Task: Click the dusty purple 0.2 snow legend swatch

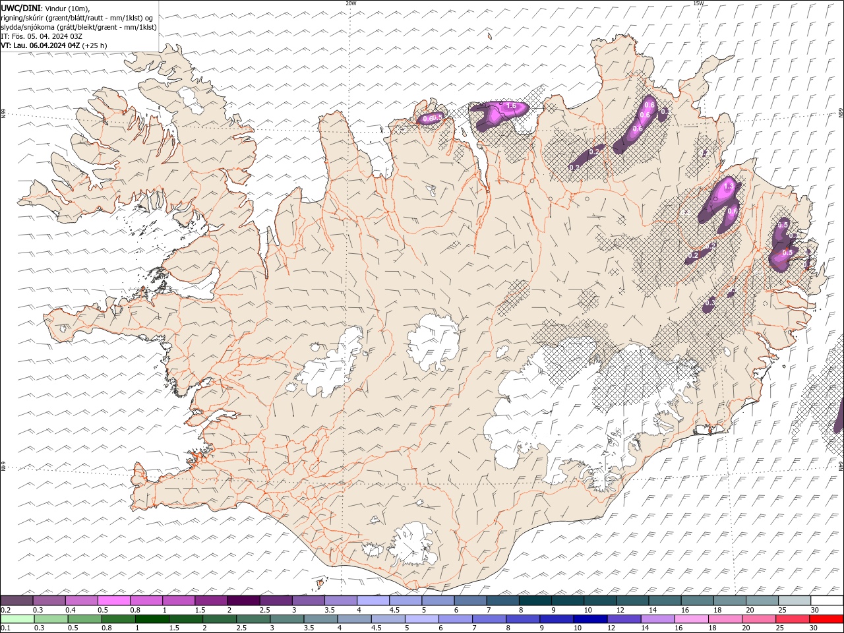Action: (x=17, y=601)
